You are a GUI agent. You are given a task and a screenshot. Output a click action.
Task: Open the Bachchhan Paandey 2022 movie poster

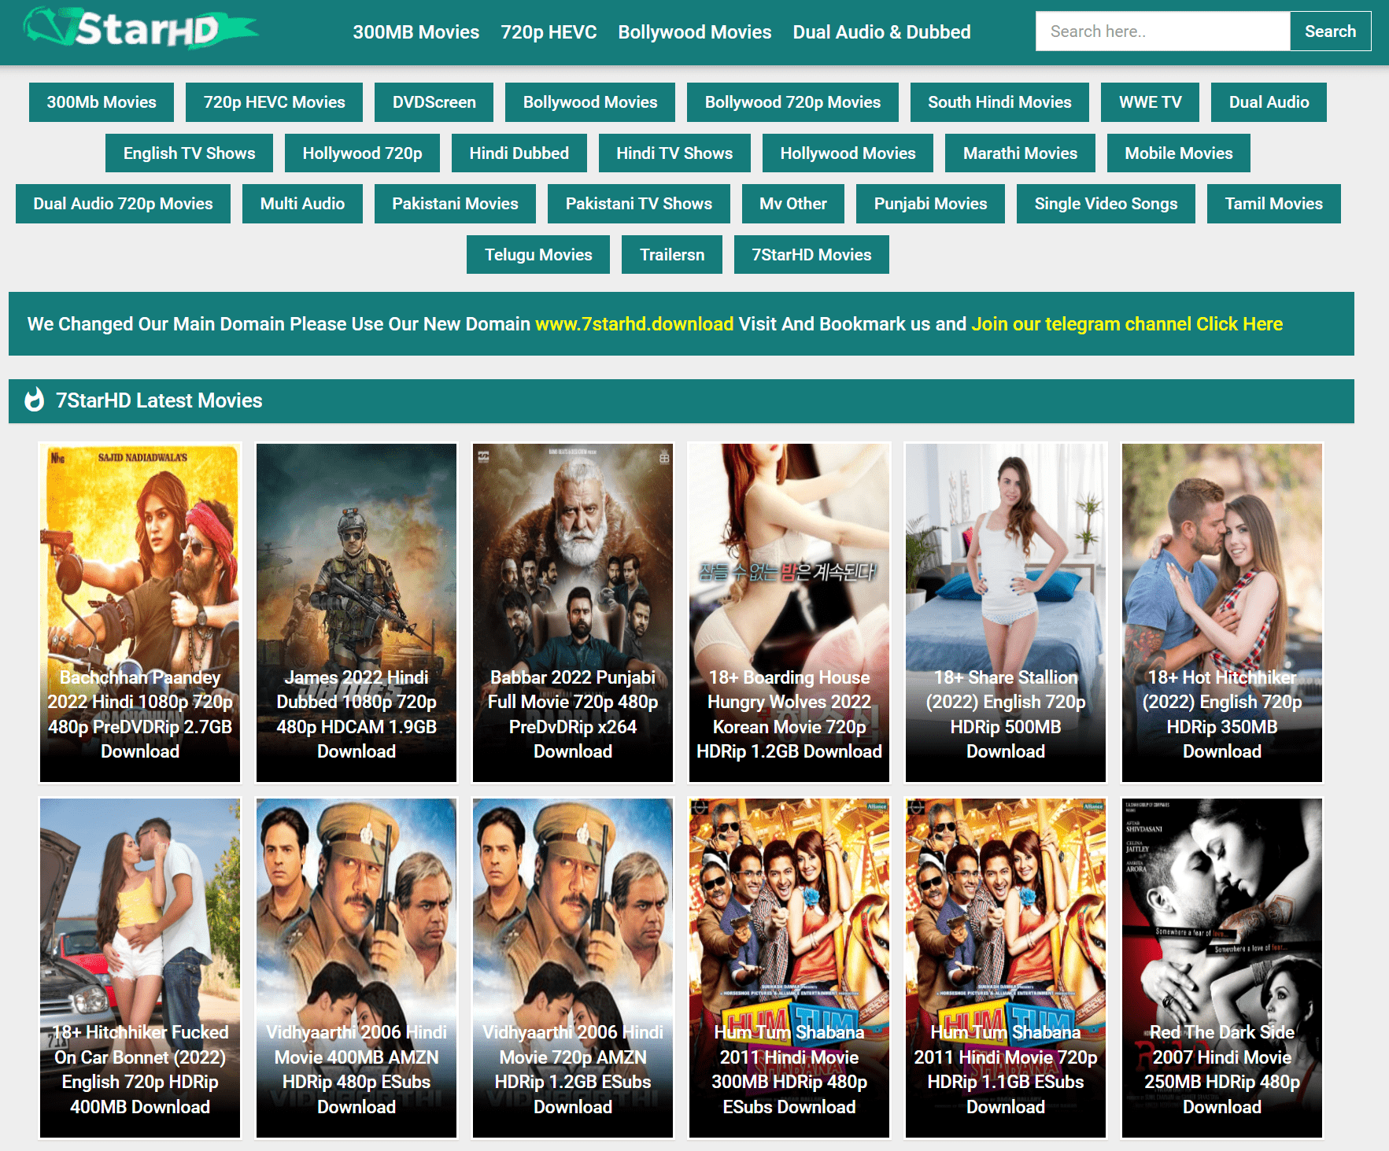pos(140,613)
